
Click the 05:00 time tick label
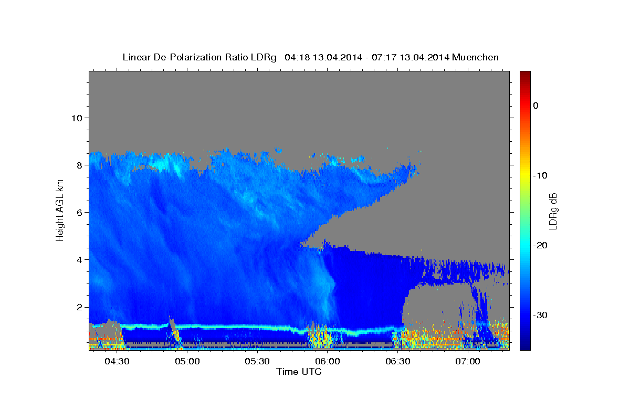(187, 362)
